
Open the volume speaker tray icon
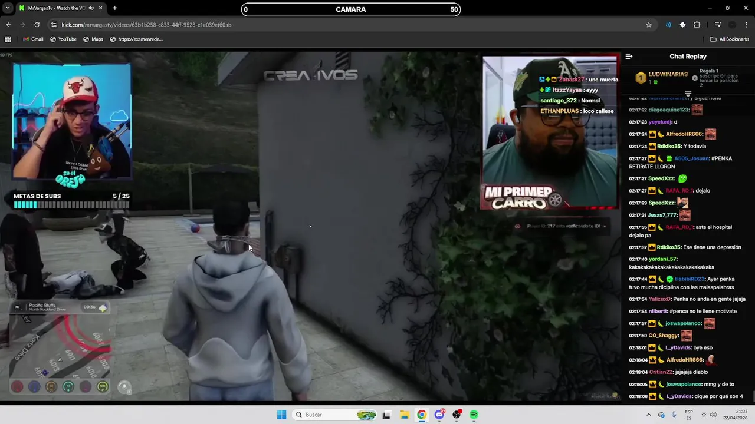(x=713, y=415)
